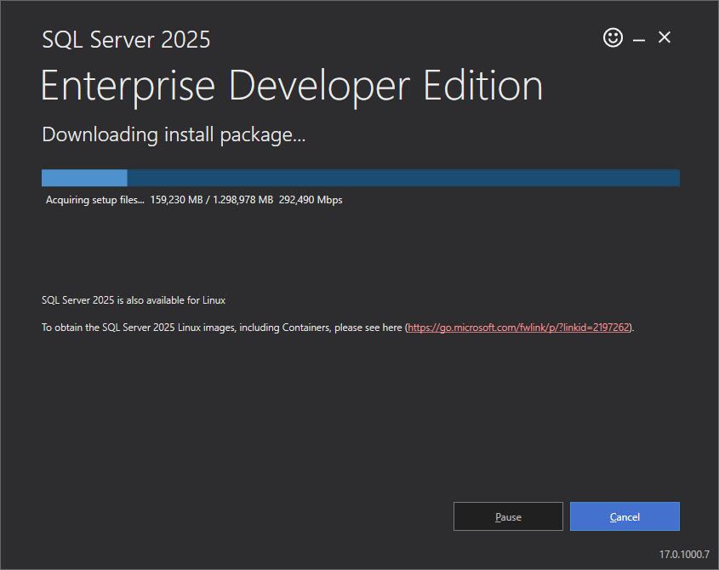Viewport: 719px width, 570px height.
Task: Click version number 17.0.1000.7
Action: [x=684, y=555]
